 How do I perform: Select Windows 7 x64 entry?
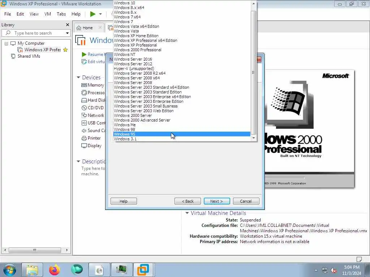[x=182, y=17]
